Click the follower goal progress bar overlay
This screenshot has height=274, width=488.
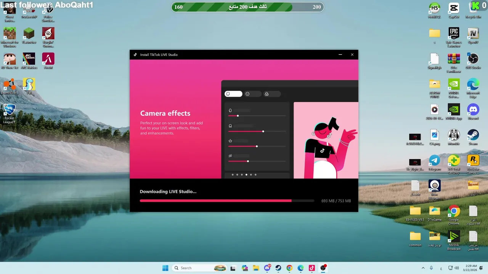(247, 7)
